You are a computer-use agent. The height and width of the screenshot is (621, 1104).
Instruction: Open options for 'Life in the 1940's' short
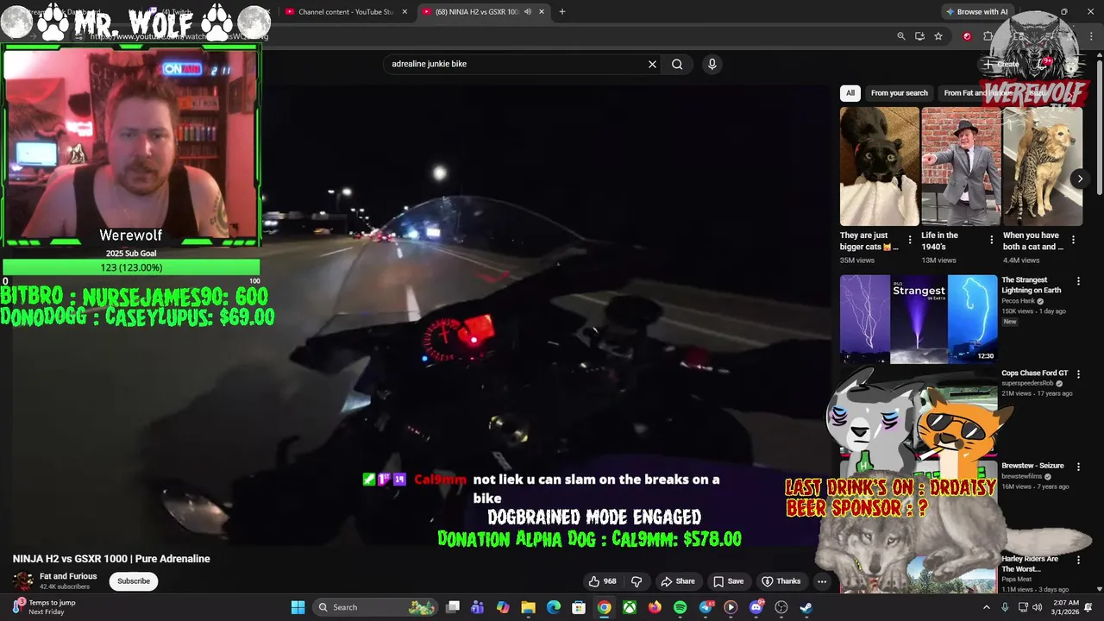[x=991, y=240]
